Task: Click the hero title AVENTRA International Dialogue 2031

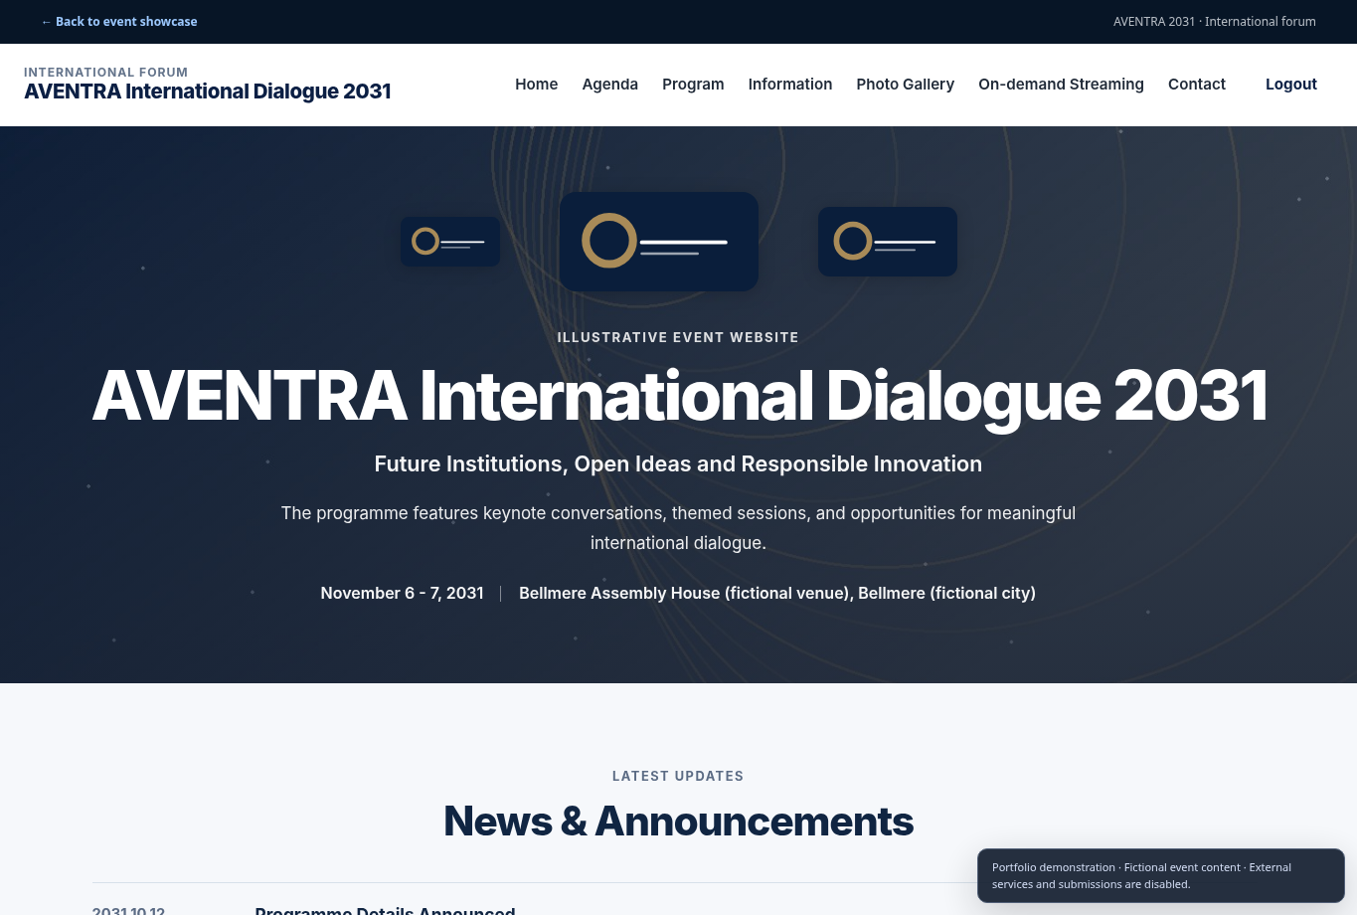Action: (679, 396)
